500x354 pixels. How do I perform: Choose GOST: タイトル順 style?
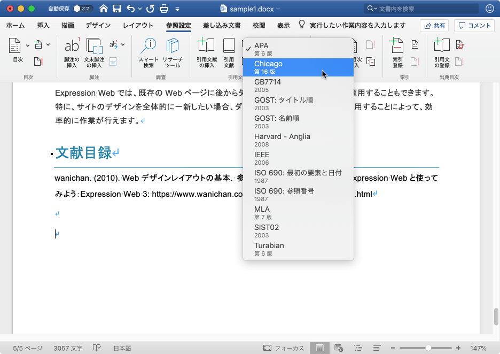(298, 104)
